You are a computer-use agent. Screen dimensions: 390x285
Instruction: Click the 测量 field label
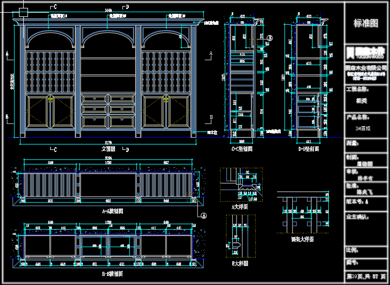(353, 142)
